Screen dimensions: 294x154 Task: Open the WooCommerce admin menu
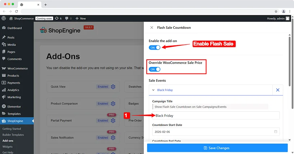[17, 68]
